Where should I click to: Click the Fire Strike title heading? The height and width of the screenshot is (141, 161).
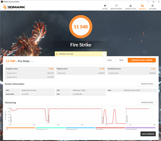(x=81, y=45)
